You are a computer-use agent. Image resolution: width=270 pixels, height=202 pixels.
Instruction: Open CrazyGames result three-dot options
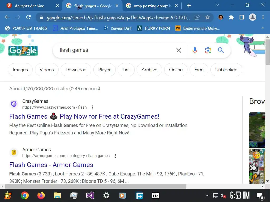click(x=92, y=107)
